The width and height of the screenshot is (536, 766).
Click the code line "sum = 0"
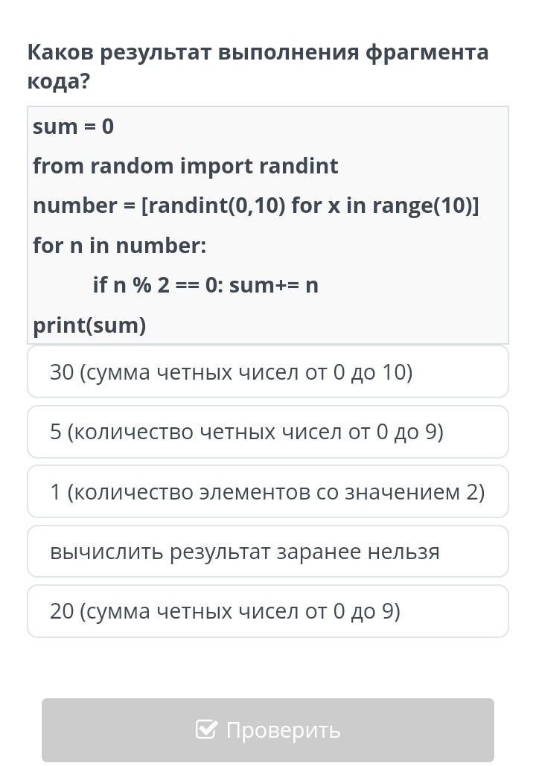pyautogui.click(x=73, y=127)
